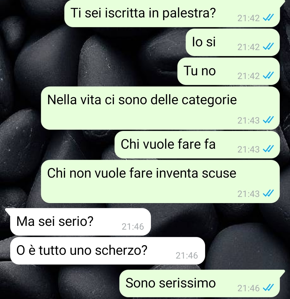Tap received message 'O è tutto uno scherzo?'
The width and height of the screenshot is (290, 299).
click(x=107, y=251)
